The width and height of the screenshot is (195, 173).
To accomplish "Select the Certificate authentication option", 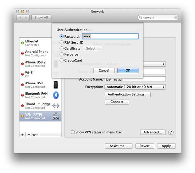I will pyautogui.click(x=62, y=48).
